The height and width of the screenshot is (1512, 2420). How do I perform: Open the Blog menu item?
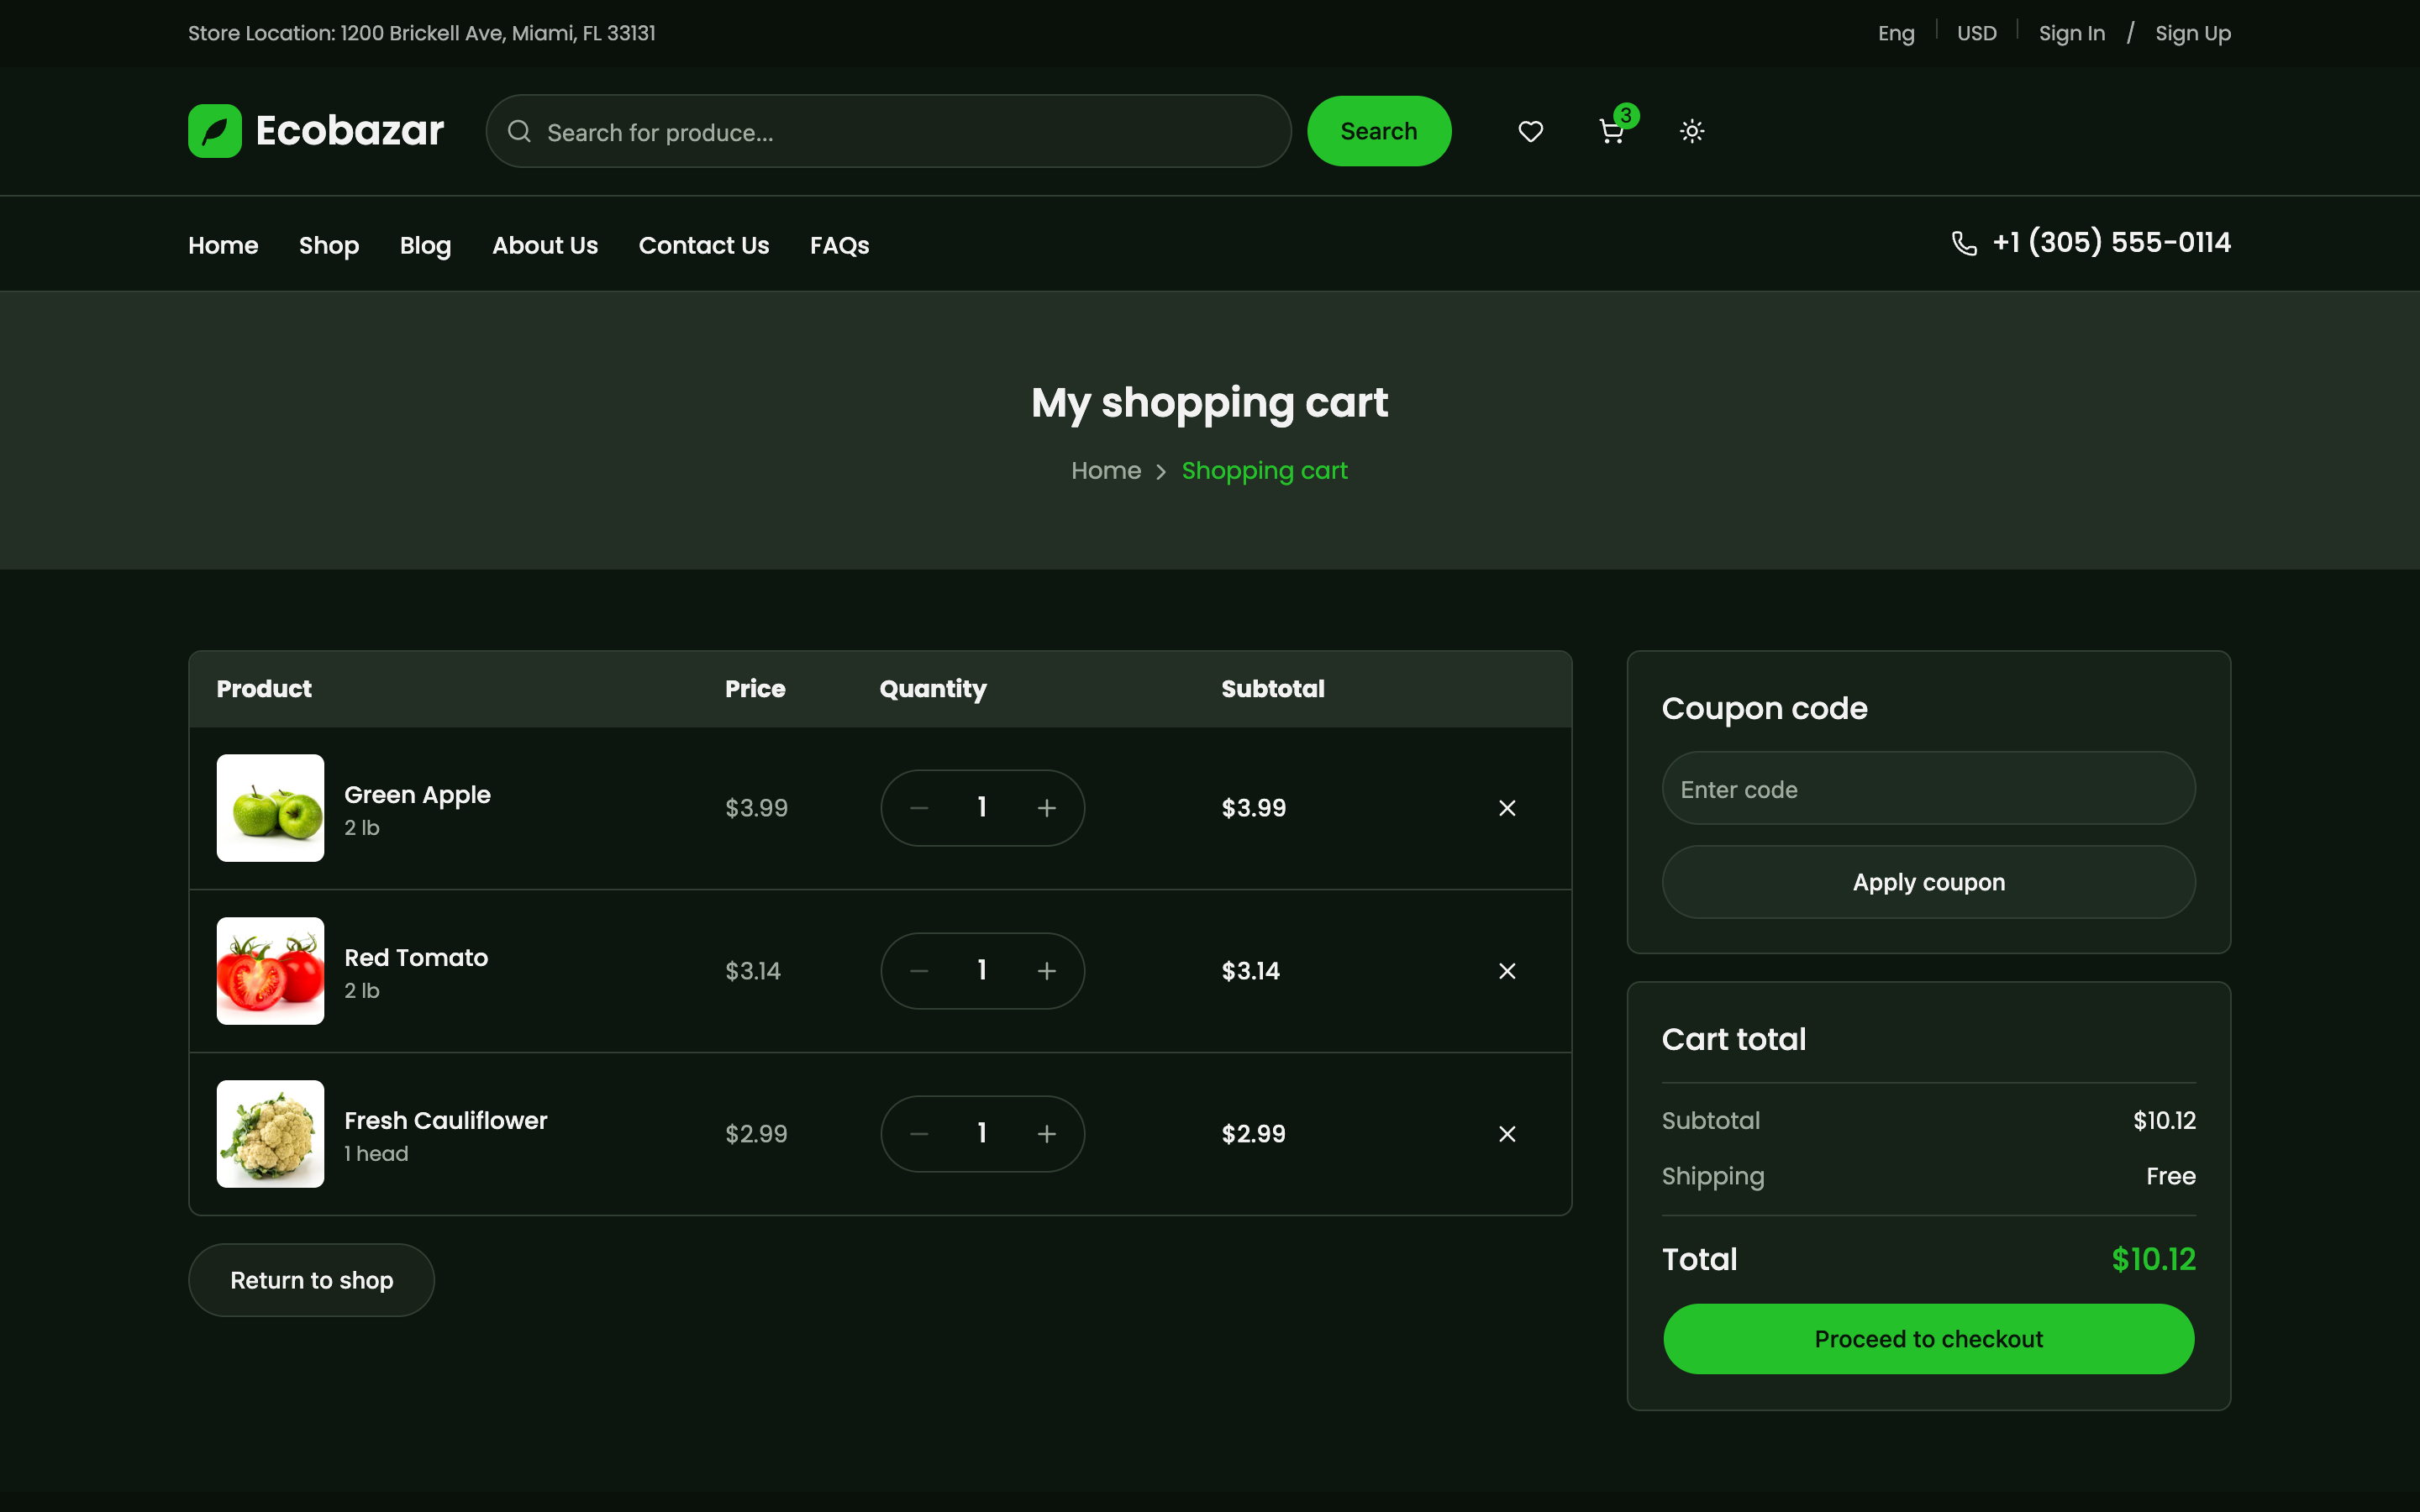pos(425,245)
